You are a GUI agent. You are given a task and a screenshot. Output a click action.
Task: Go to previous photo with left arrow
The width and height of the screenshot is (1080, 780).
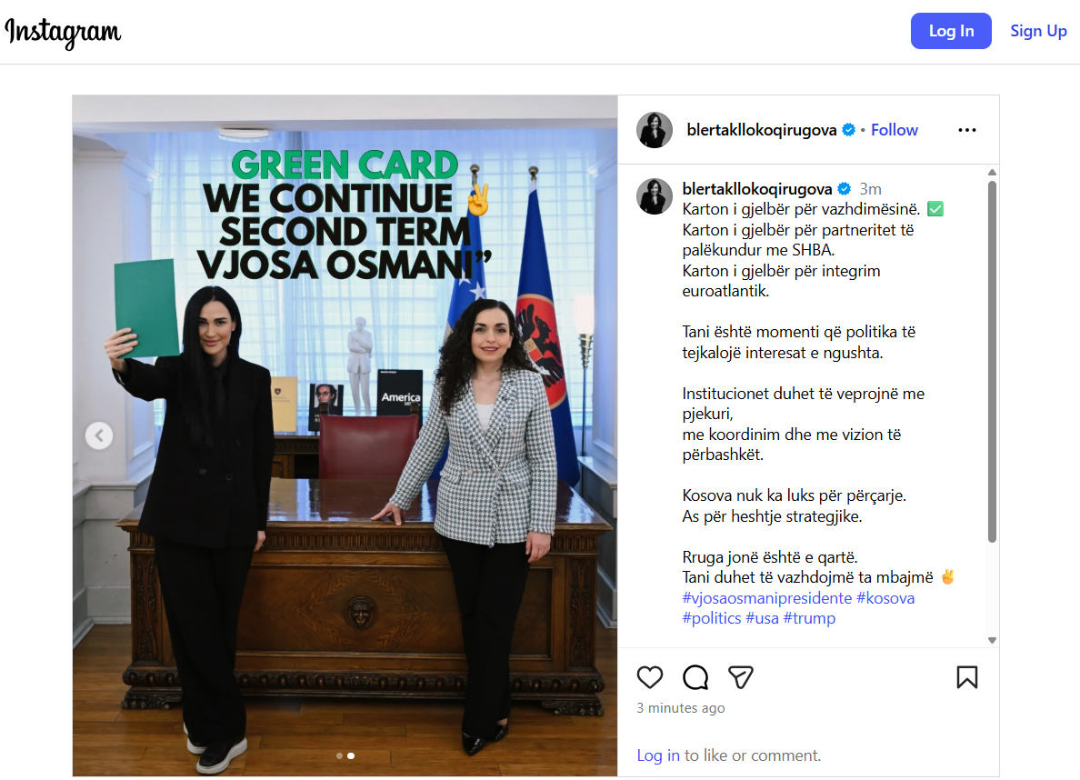99,435
